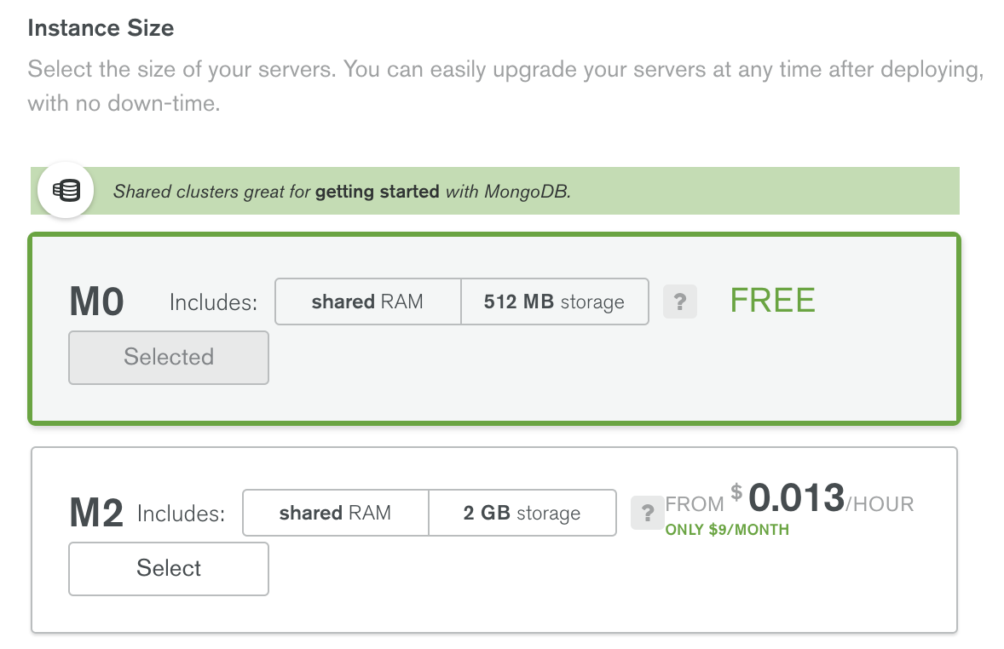Click the Includes label in M2 row
1004x649 pixels.
click(x=181, y=514)
